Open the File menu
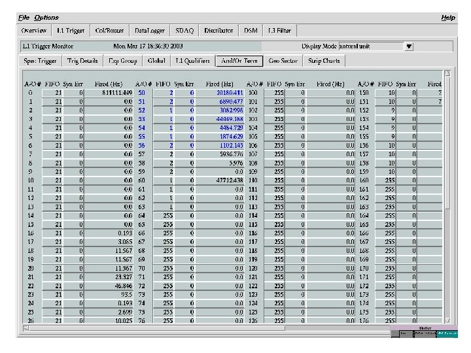 click(x=24, y=18)
